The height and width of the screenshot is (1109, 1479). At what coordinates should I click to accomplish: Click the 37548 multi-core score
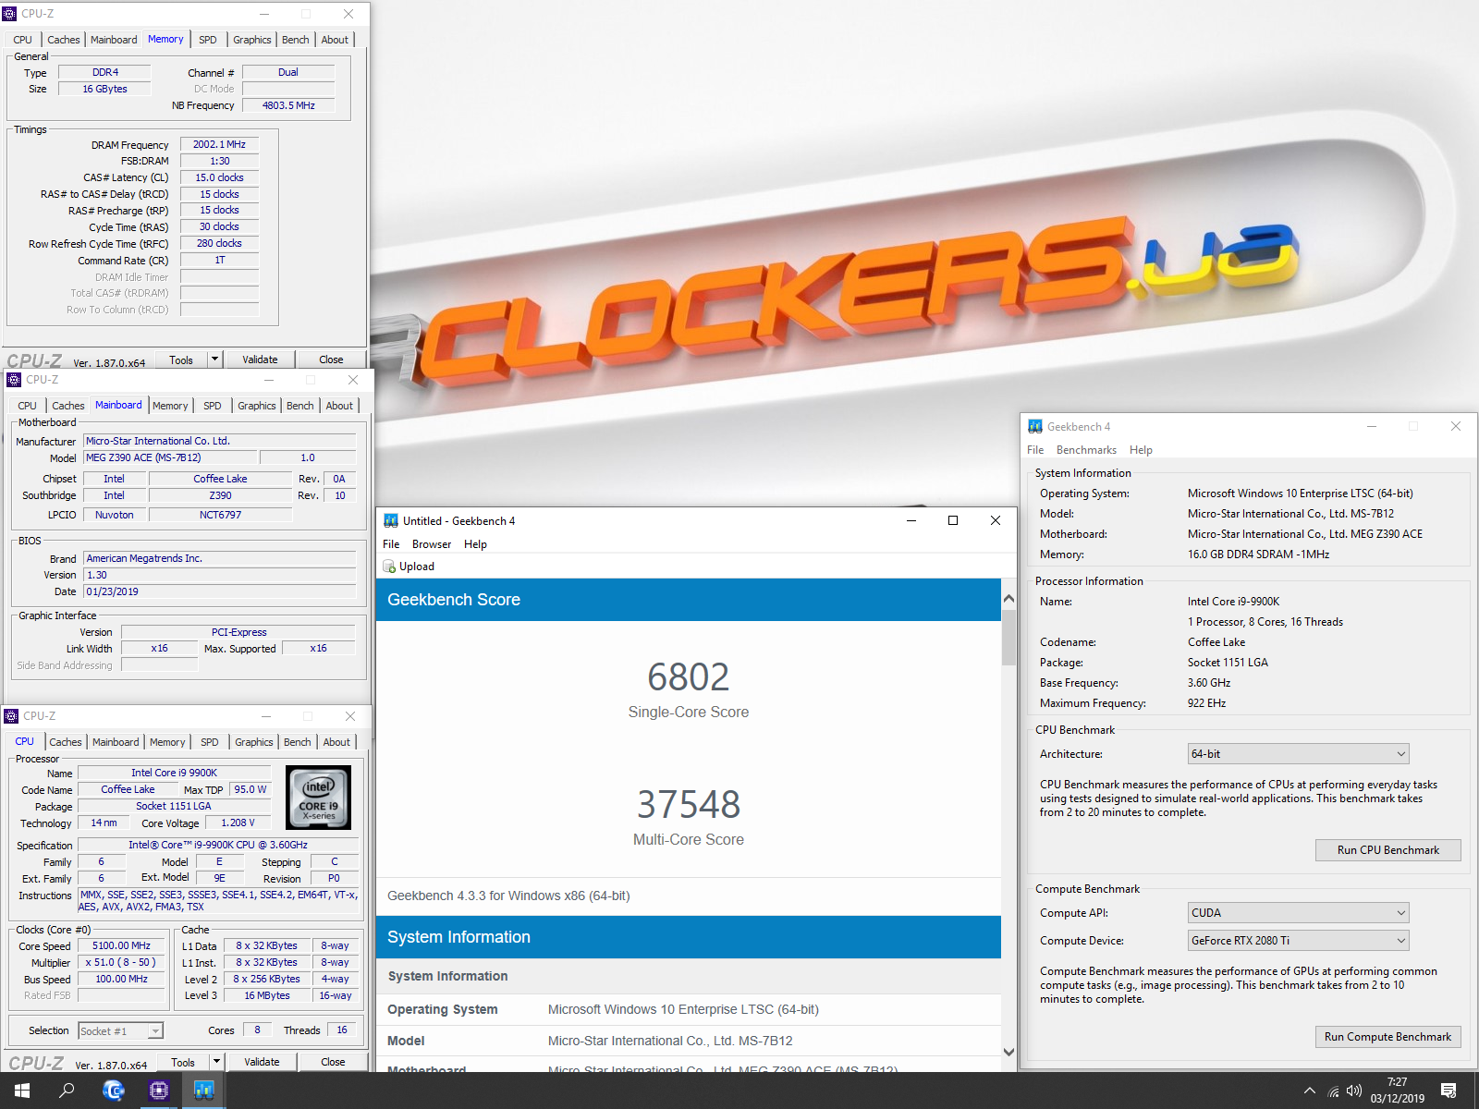click(x=688, y=805)
